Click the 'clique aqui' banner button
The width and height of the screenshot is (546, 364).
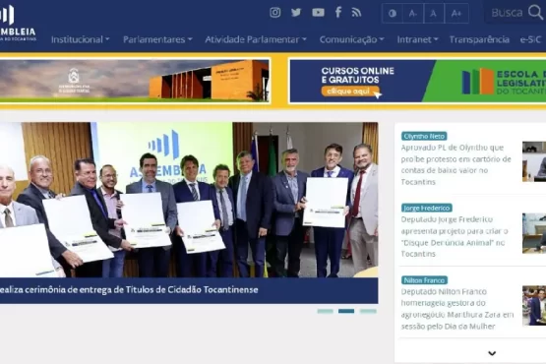click(x=350, y=91)
